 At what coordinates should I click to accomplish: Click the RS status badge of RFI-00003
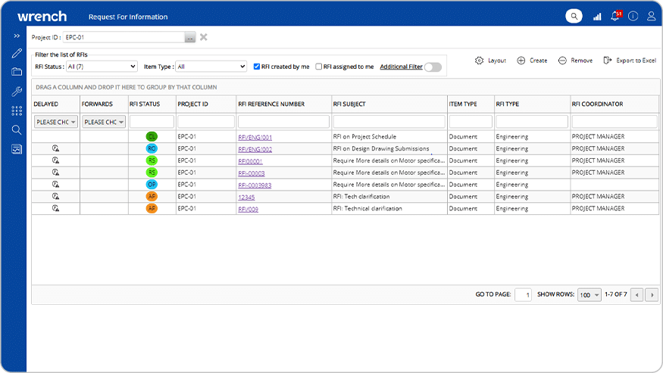click(152, 173)
